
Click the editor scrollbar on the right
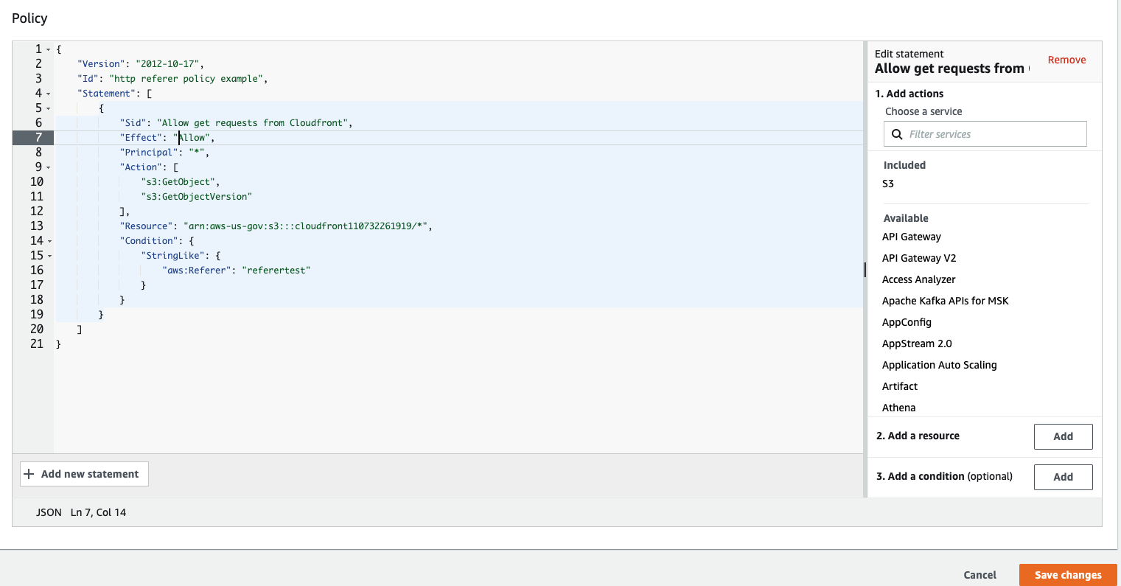(x=863, y=270)
